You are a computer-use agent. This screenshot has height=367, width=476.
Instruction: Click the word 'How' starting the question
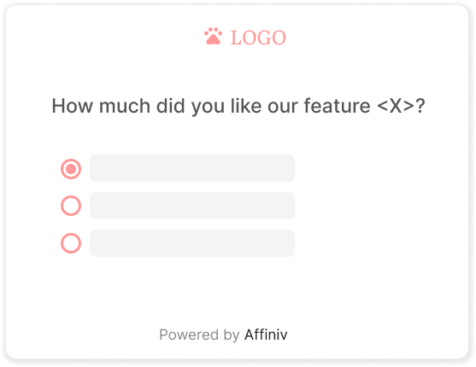[73, 106]
